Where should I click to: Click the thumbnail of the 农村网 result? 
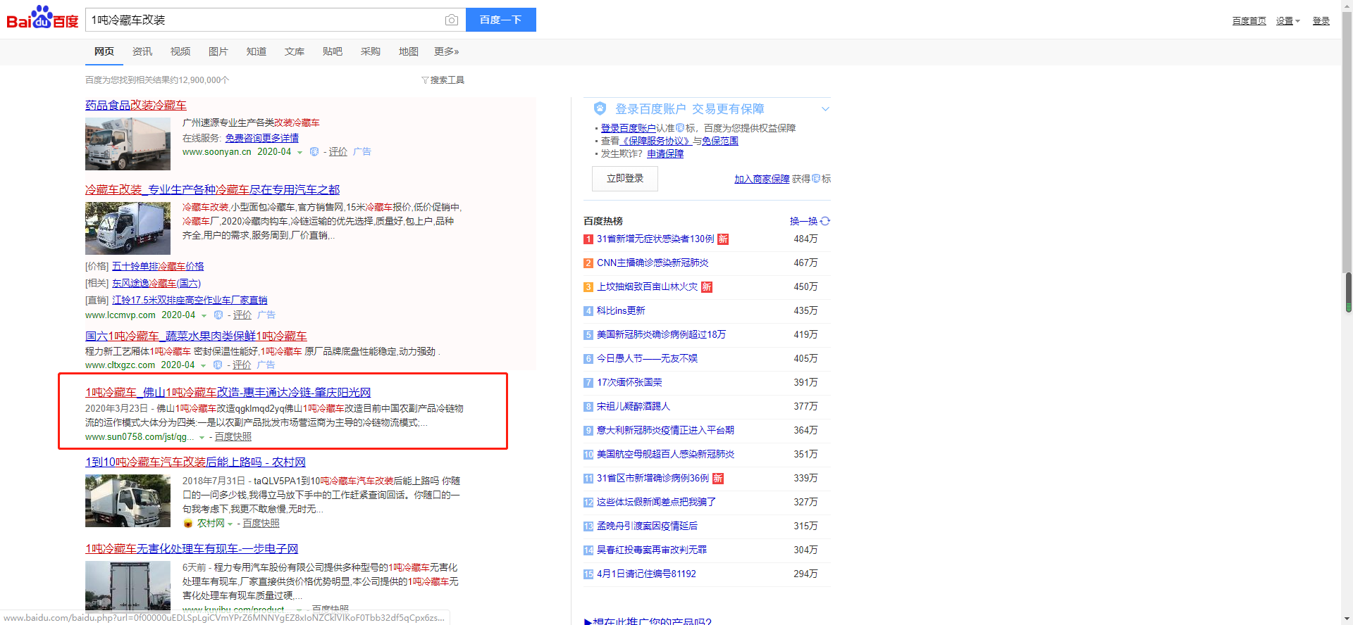click(x=128, y=500)
